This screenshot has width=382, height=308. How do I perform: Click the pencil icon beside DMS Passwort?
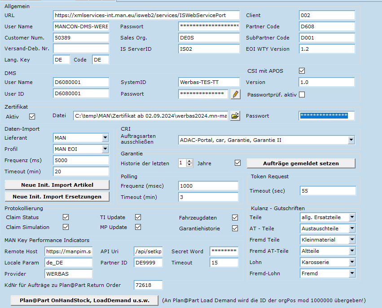click(235, 94)
